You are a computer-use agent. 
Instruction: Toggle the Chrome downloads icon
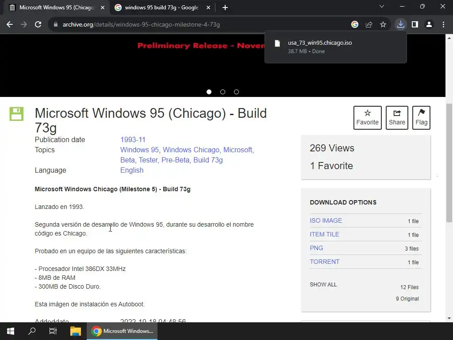pyautogui.click(x=401, y=25)
